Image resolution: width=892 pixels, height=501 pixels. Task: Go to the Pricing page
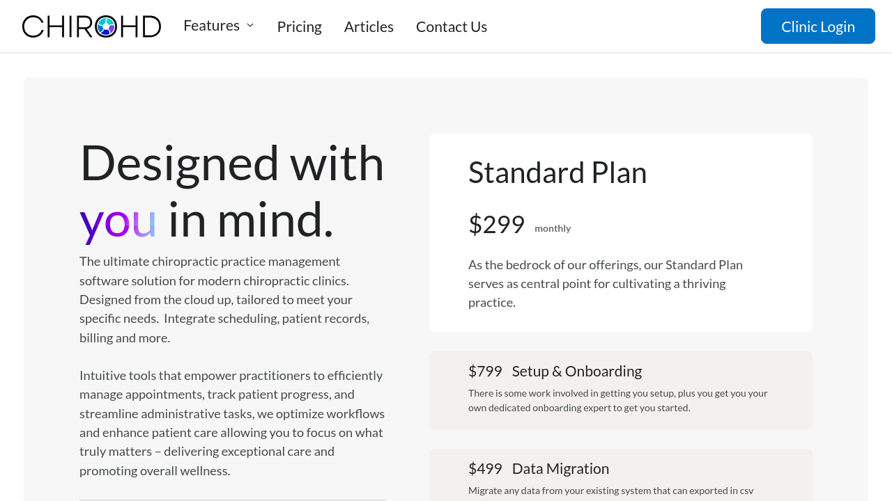[299, 26]
